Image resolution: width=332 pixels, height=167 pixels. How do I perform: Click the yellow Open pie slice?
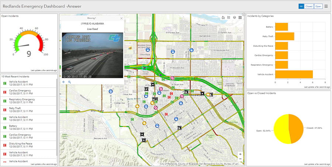point(281,129)
